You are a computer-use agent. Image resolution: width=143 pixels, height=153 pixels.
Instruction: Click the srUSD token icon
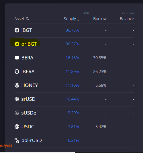click(17, 99)
